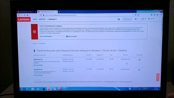
Task: Expand CHECKSUM under g4wb12ww.exe
Action: [x=38, y=65]
